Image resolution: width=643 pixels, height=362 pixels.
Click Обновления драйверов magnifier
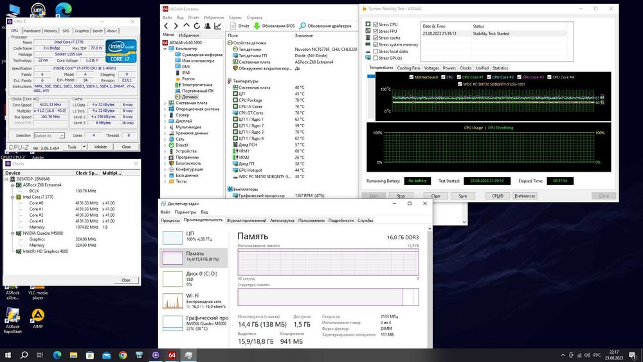(x=303, y=26)
